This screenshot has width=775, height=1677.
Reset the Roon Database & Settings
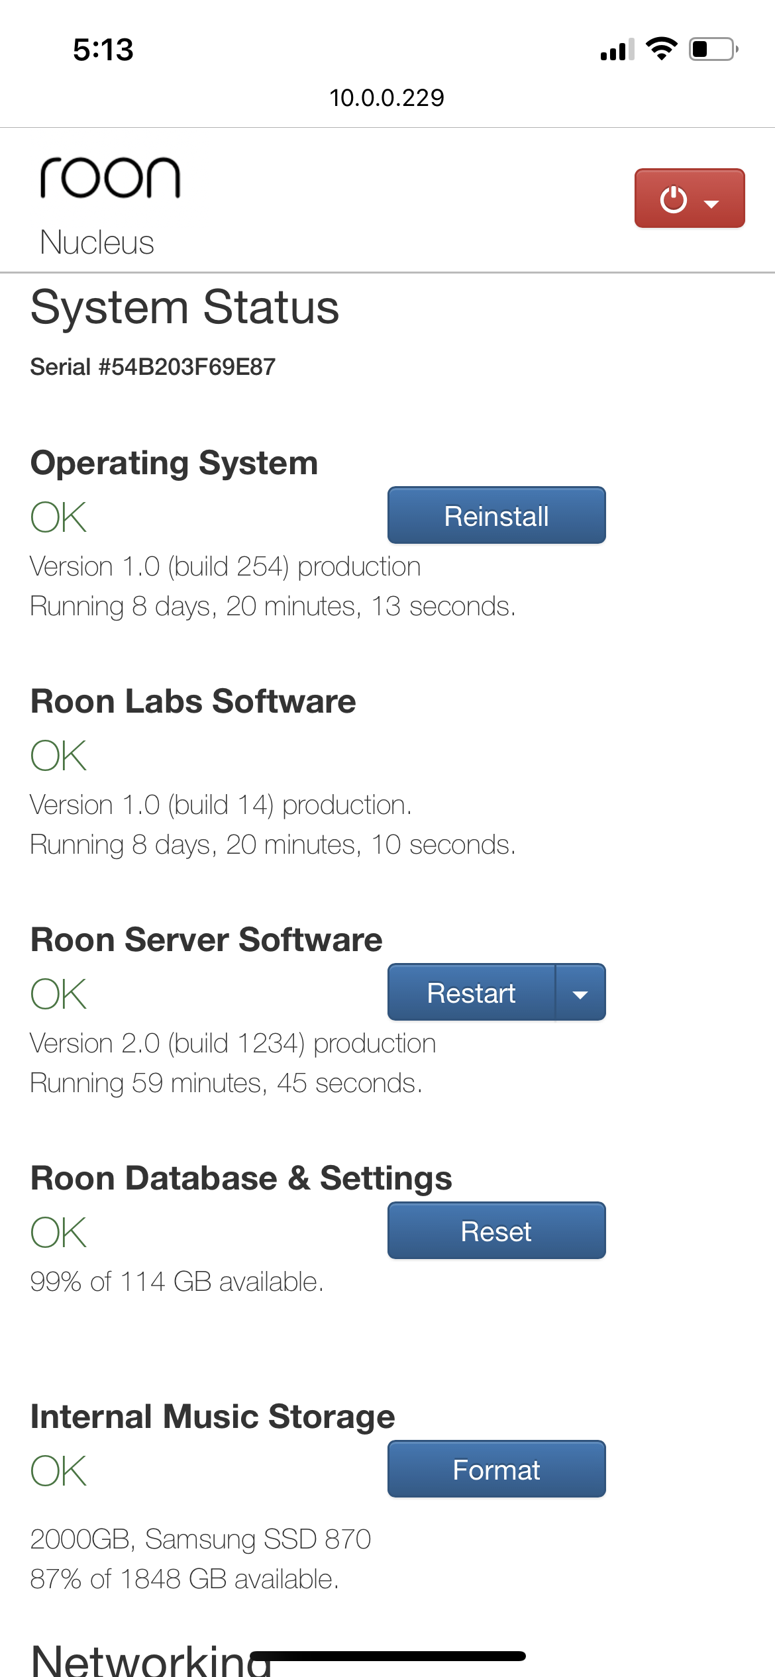495,1231
